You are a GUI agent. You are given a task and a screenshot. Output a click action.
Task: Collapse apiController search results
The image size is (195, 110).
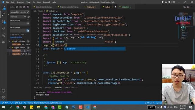point(10,41)
